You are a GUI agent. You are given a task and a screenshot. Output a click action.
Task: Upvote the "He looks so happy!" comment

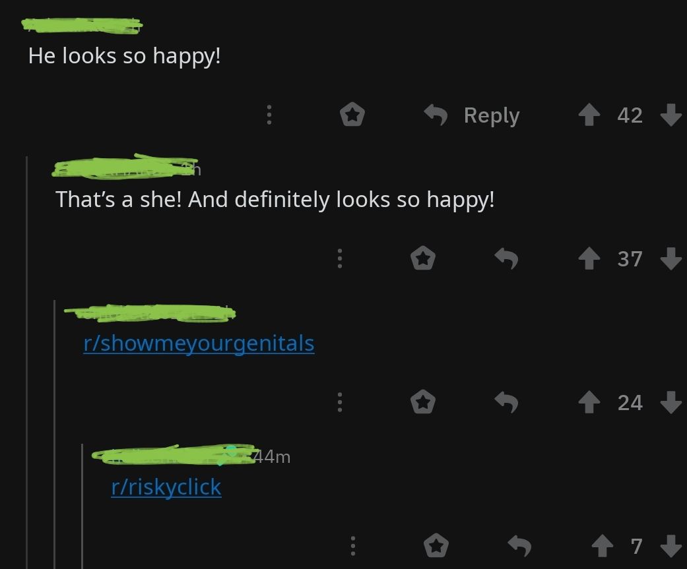pyautogui.click(x=589, y=115)
